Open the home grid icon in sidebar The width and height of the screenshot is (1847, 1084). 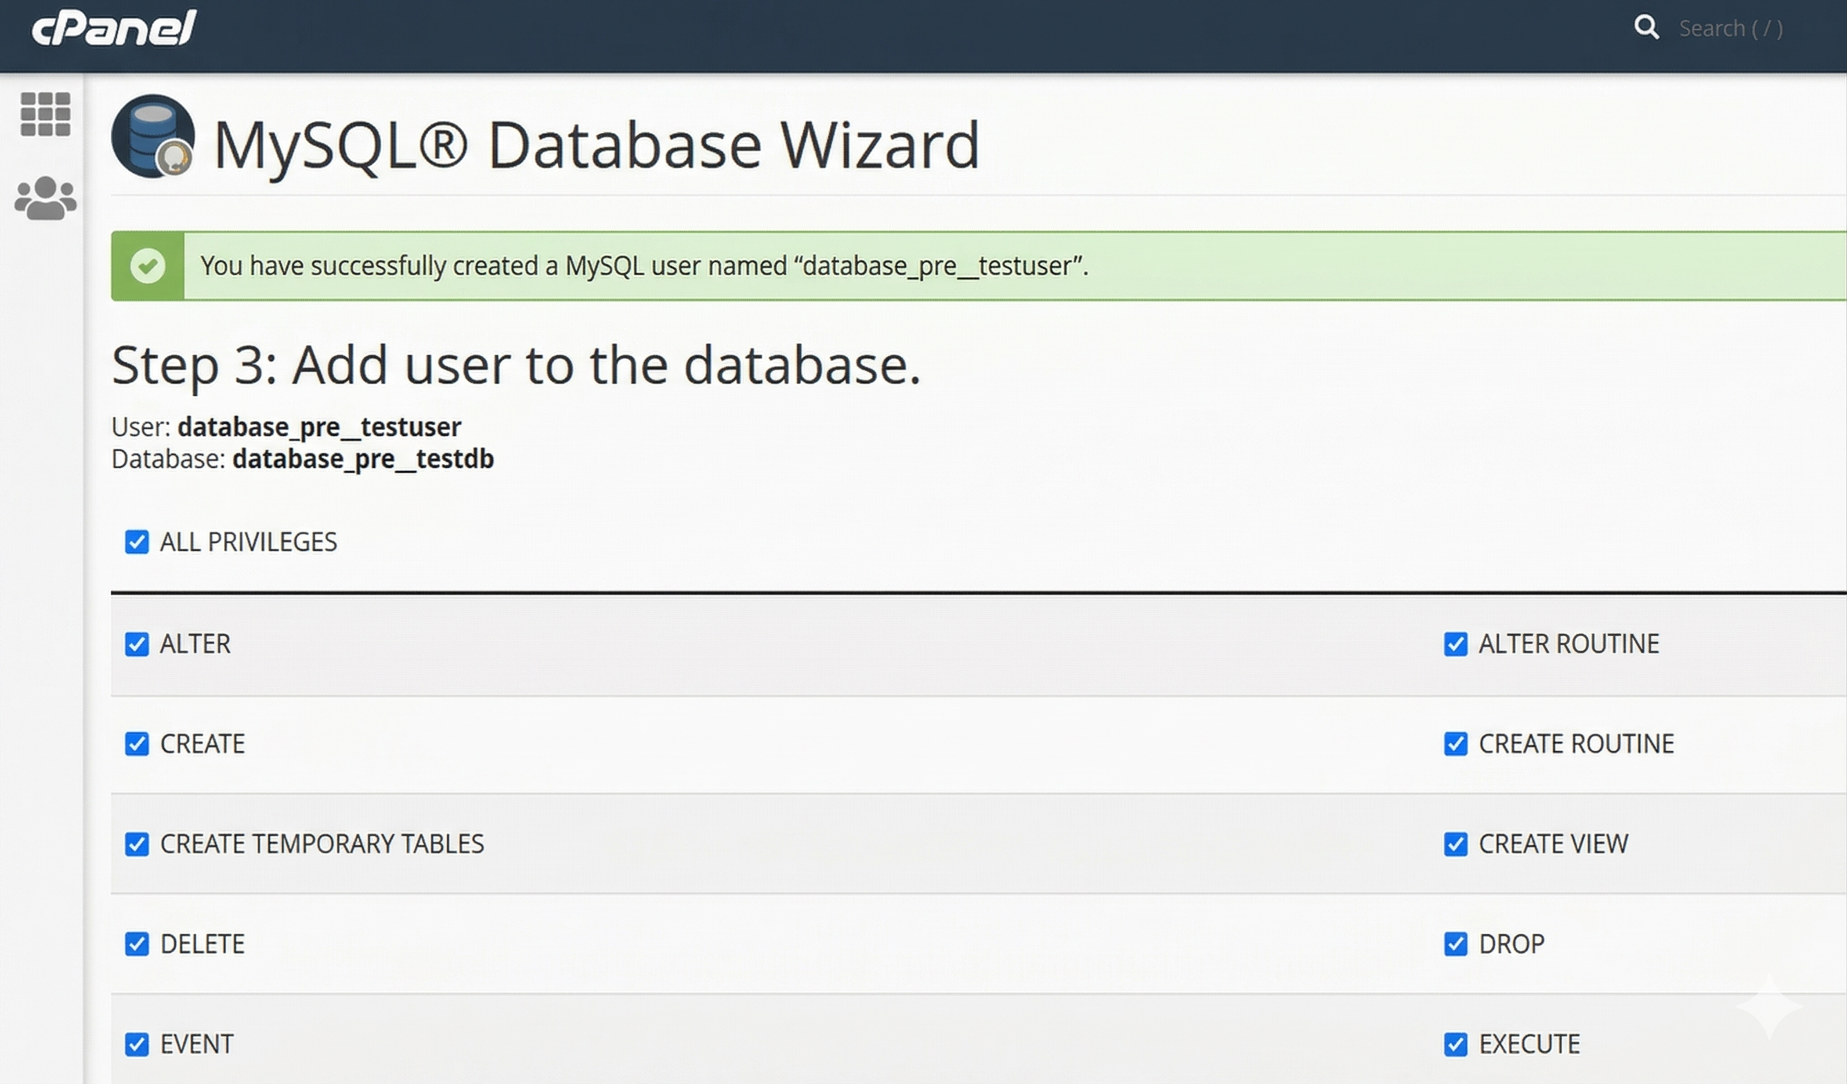point(46,114)
